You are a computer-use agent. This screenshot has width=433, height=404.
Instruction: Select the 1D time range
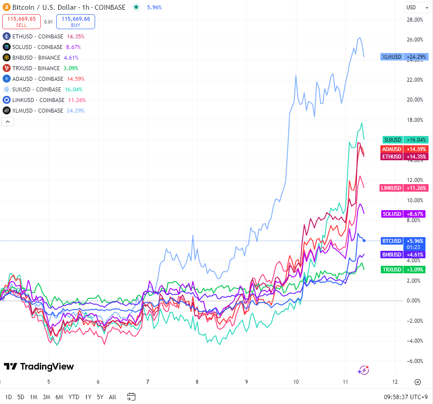pyautogui.click(x=8, y=397)
